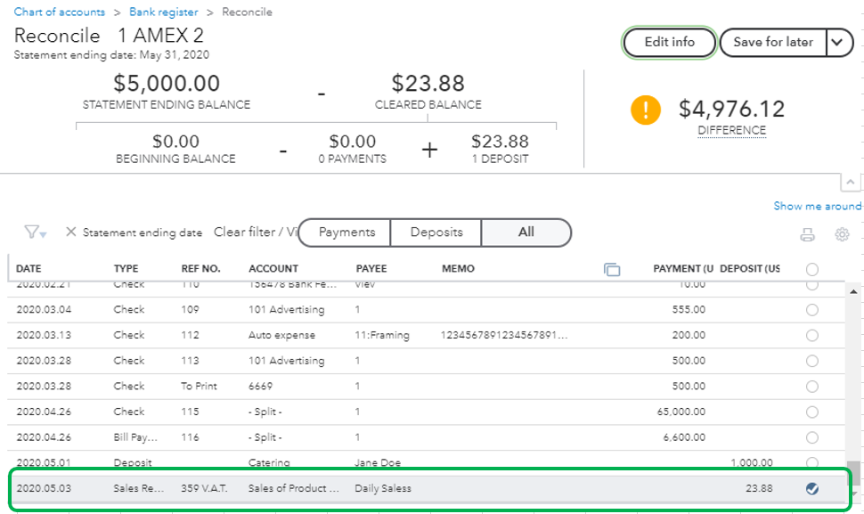Go to the Bank register breadcrumb
The width and height of the screenshot is (864, 514).
[164, 12]
